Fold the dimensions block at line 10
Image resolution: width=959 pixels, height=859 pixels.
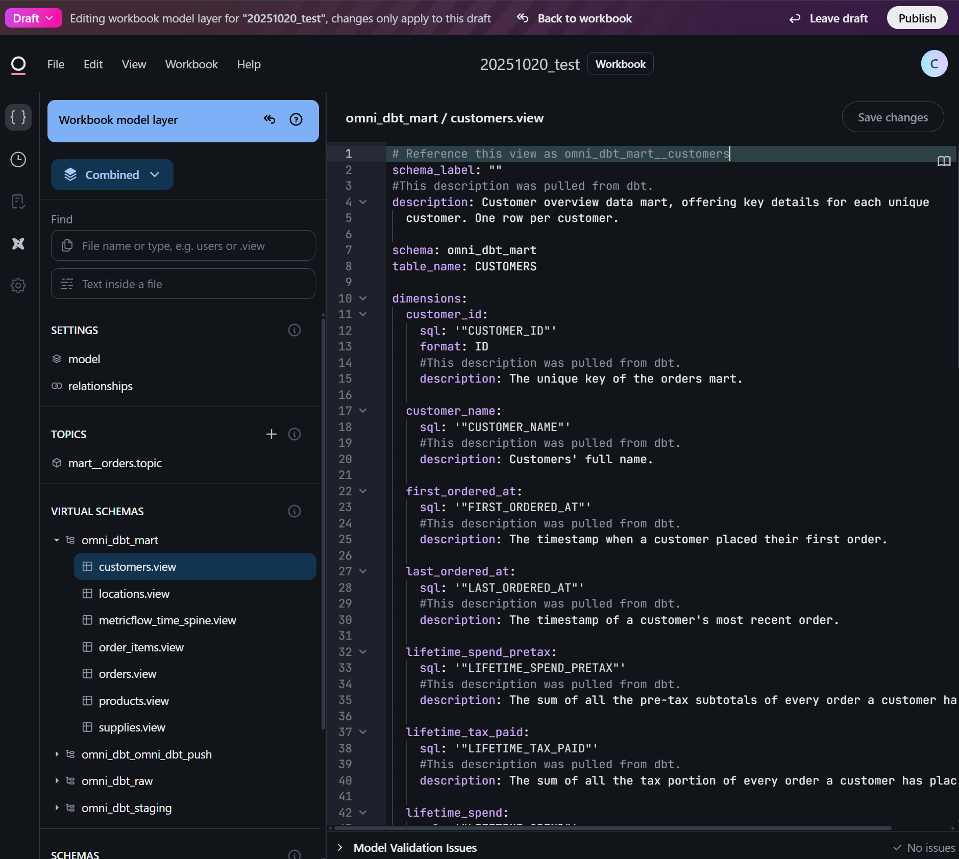363,298
